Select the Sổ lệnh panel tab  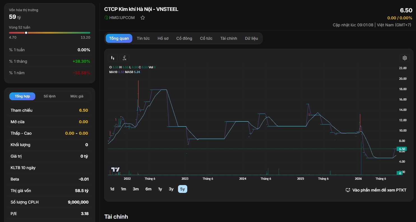(x=50, y=96)
